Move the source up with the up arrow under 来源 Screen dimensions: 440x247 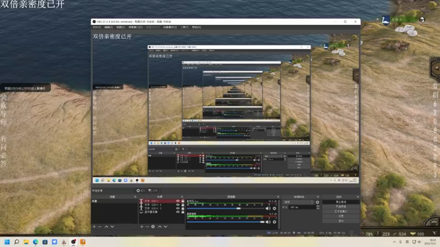point(159,227)
